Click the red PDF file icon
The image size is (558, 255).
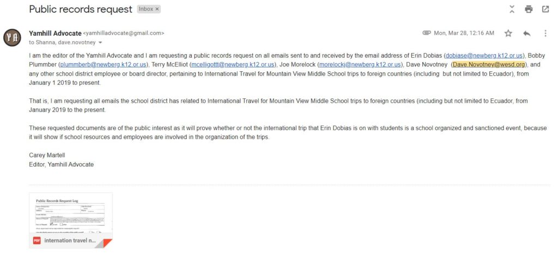coord(37,240)
